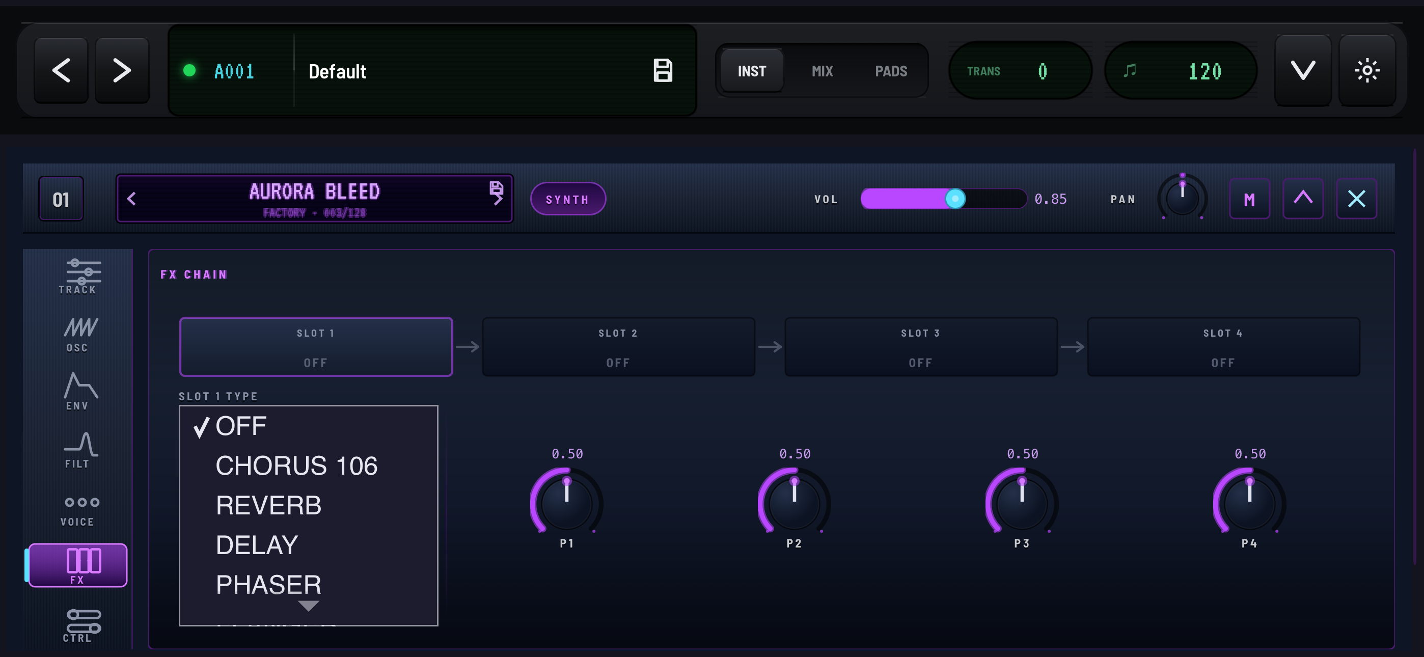
Task: Click the FX CHAIN heading
Action: pyautogui.click(x=194, y=275)
